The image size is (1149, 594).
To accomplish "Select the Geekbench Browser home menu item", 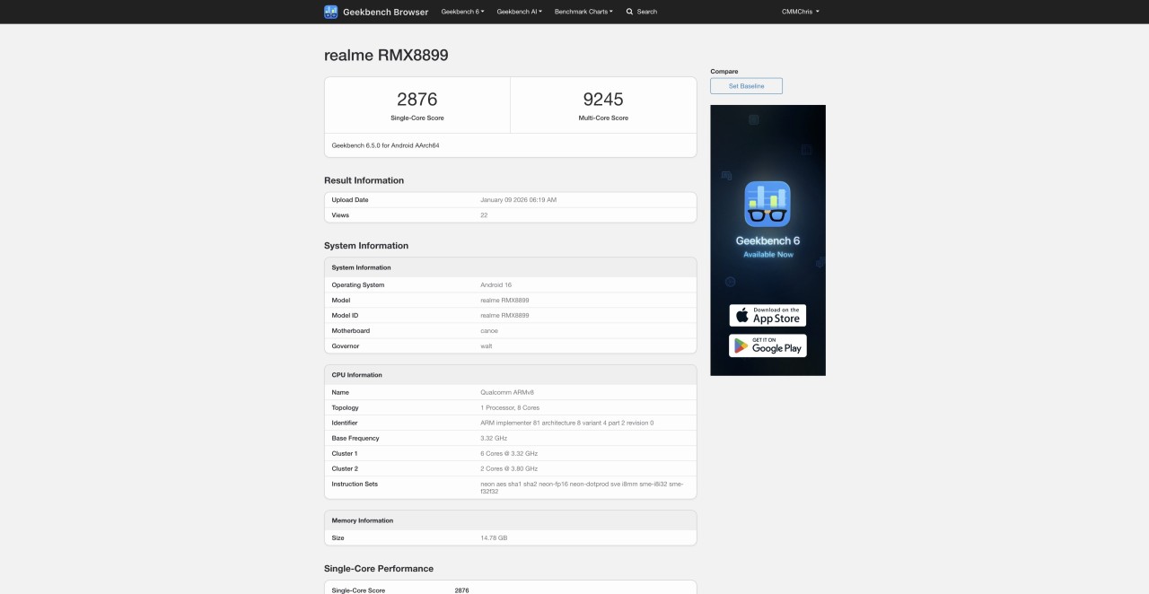I will [384, 12].
